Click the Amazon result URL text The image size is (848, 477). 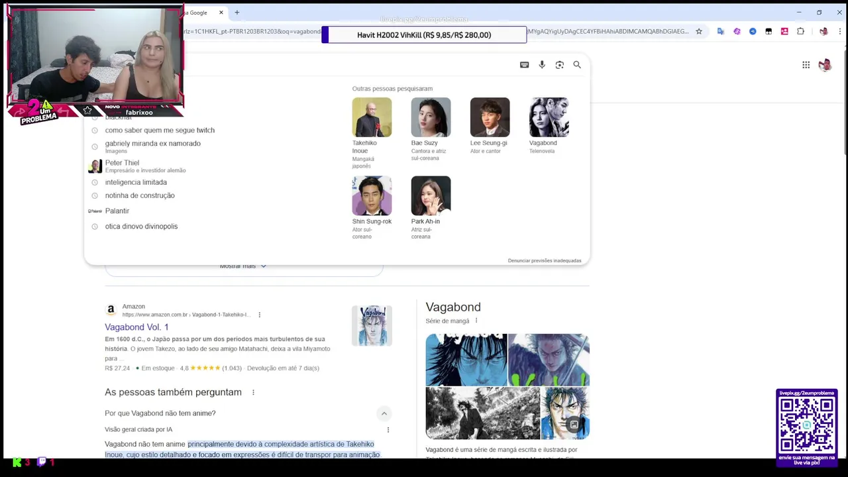[186, 315]
